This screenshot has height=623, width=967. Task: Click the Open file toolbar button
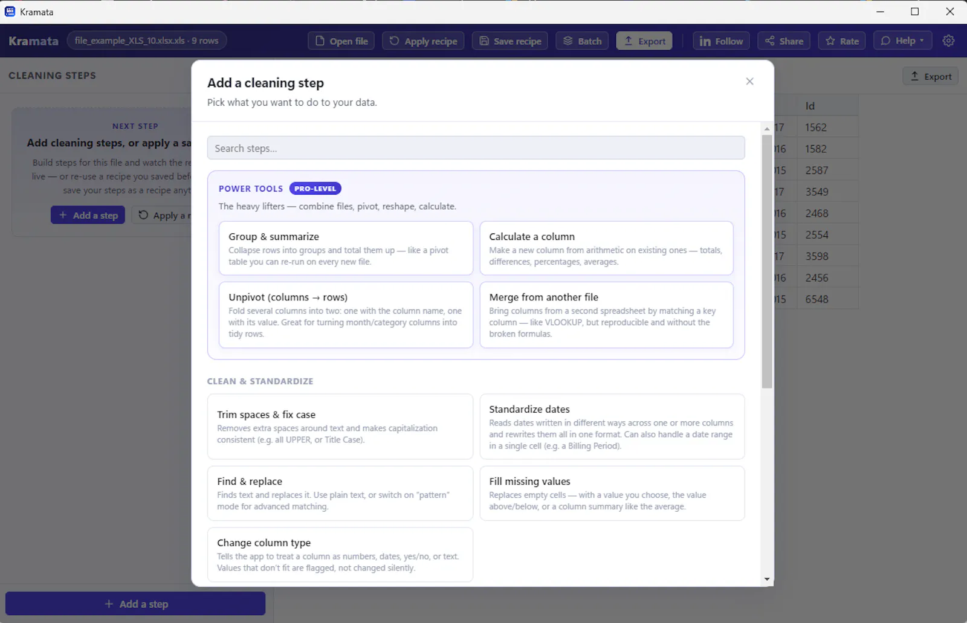pos(341,41)
